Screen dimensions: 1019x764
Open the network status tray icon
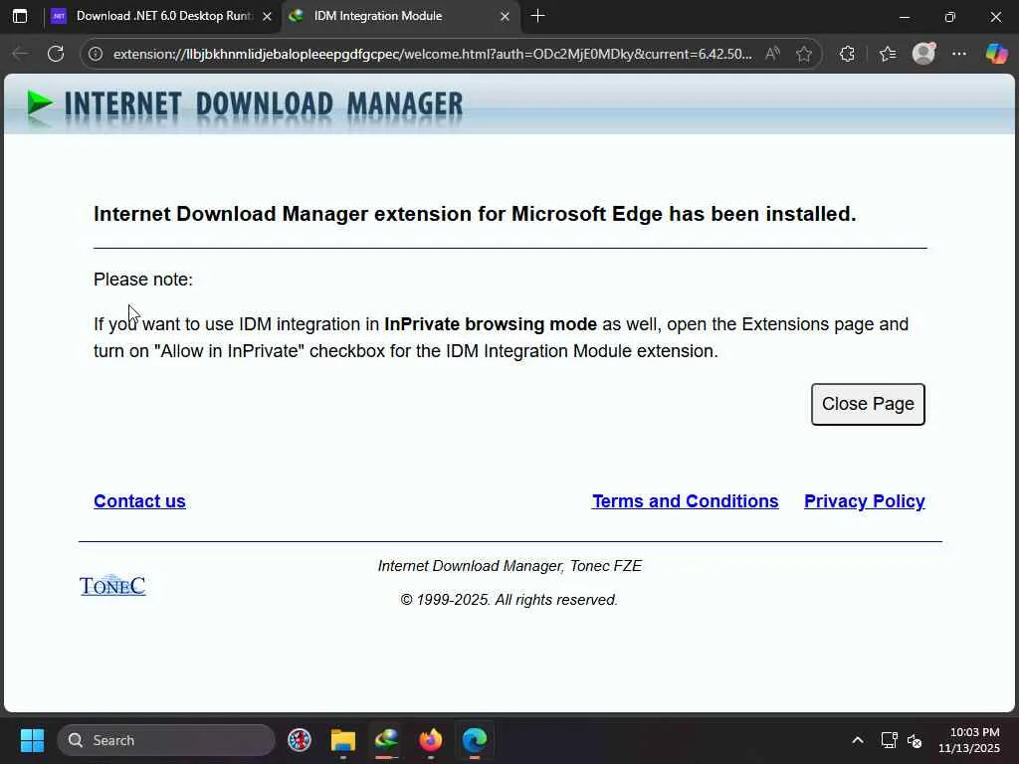889,740
